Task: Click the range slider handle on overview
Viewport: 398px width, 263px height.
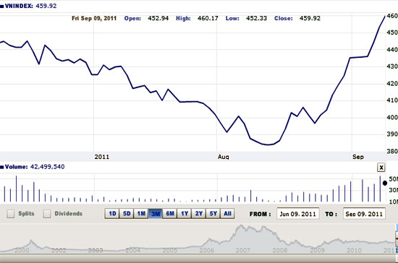Action: pyautogui.click(x=397, y=238)
